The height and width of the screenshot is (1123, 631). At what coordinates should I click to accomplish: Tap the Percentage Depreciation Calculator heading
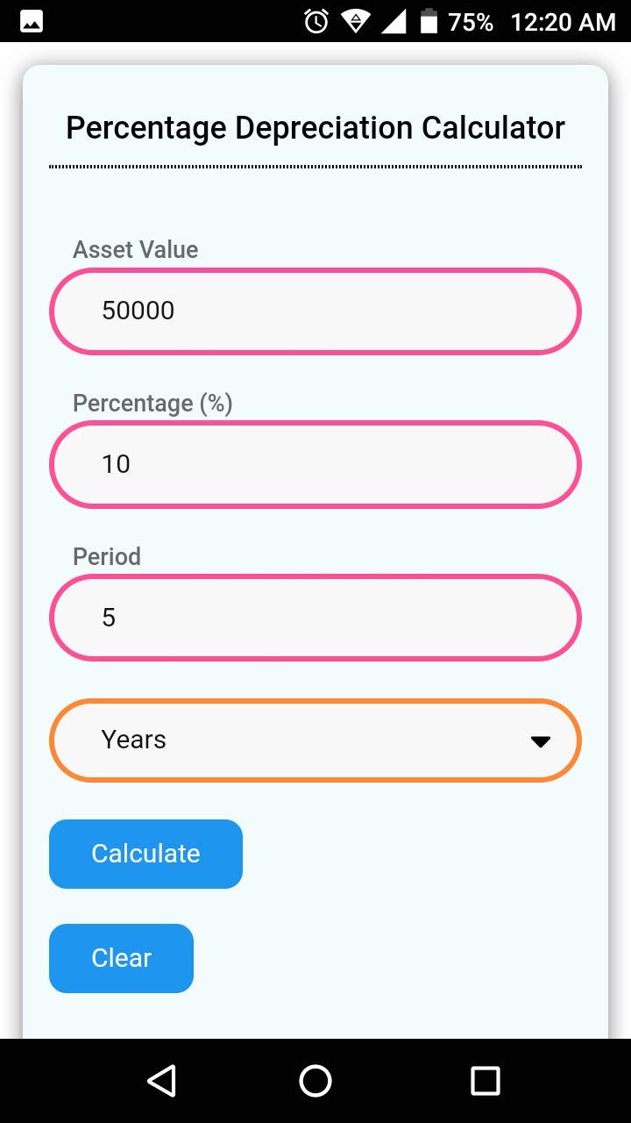(315, 128)
